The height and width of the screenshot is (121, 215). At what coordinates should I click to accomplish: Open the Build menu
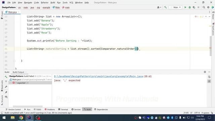tap(53, 2)
